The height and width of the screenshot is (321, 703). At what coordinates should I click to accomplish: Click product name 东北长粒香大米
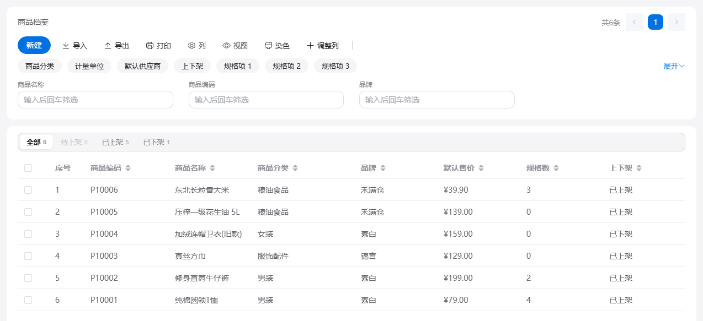[x=202, y=190]
